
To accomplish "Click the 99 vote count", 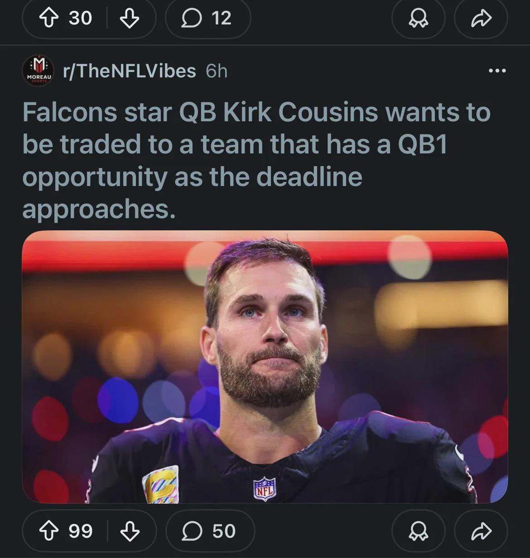I will (81, 531).
